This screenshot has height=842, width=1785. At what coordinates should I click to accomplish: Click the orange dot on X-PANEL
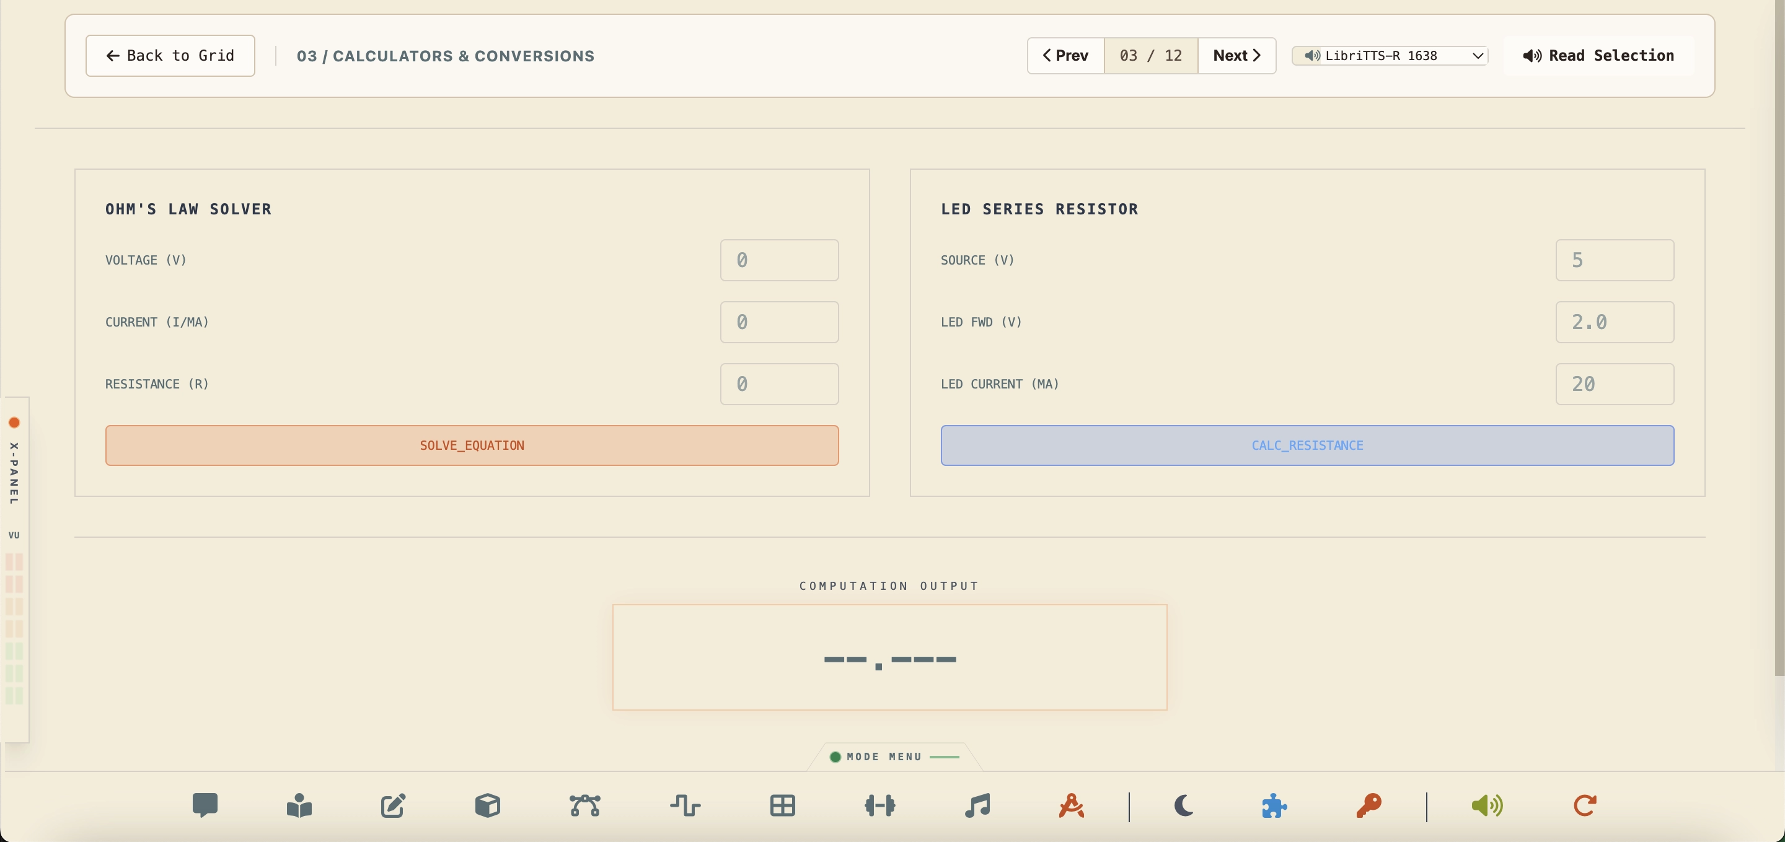click(14, 423)
